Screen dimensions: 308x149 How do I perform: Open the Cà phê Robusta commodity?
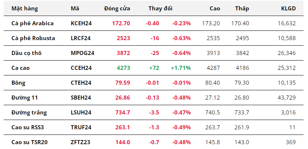(x=33, y=38)
